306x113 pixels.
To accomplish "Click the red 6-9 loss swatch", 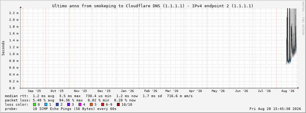I will click(103, 104).
